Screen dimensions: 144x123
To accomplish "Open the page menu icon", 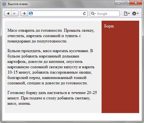I will (127, 13).
